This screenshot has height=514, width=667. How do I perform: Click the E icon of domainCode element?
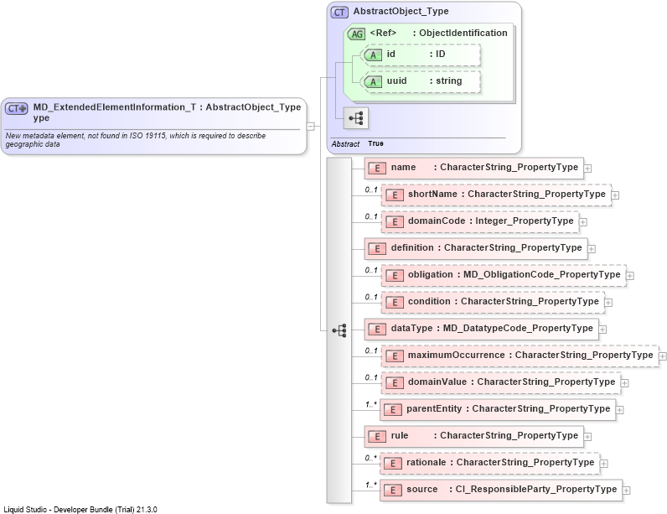tap(395, 221)
